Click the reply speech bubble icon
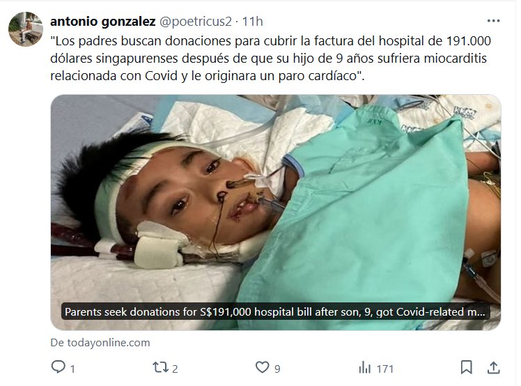Image resolution: width=521 pixels, height=386 pixels. (x=59, y=367)
